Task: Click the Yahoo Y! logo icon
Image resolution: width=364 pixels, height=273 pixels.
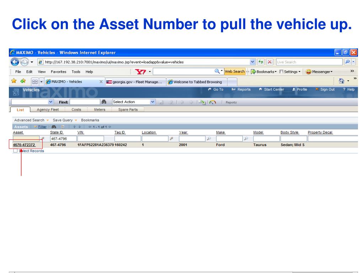Action: pyautogui.click(x=140, y=71)
